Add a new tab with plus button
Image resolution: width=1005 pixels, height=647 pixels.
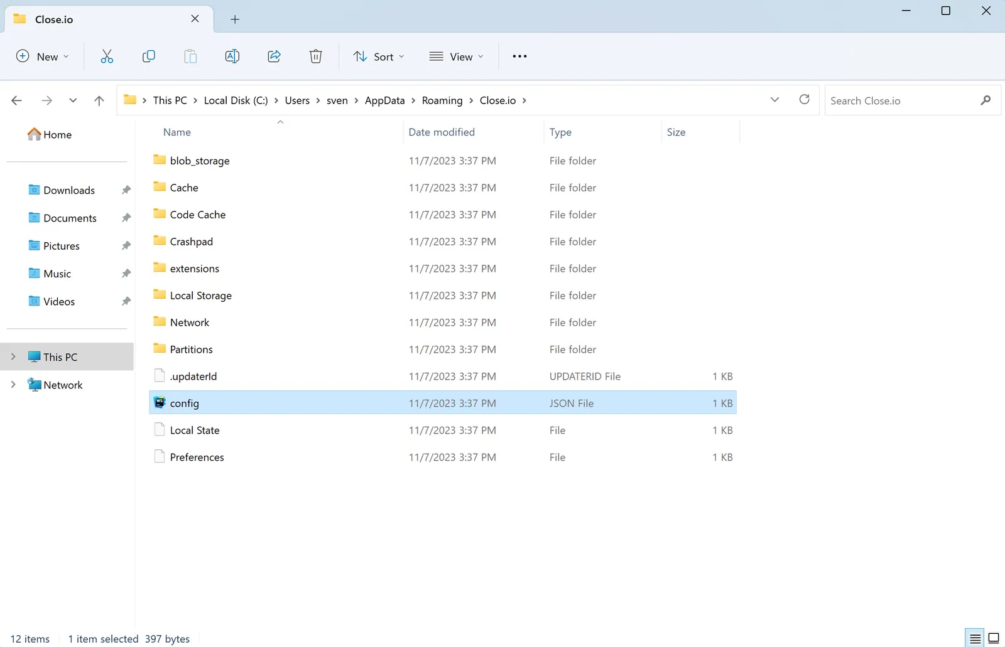pyautogui.click(x=235, y=19)
